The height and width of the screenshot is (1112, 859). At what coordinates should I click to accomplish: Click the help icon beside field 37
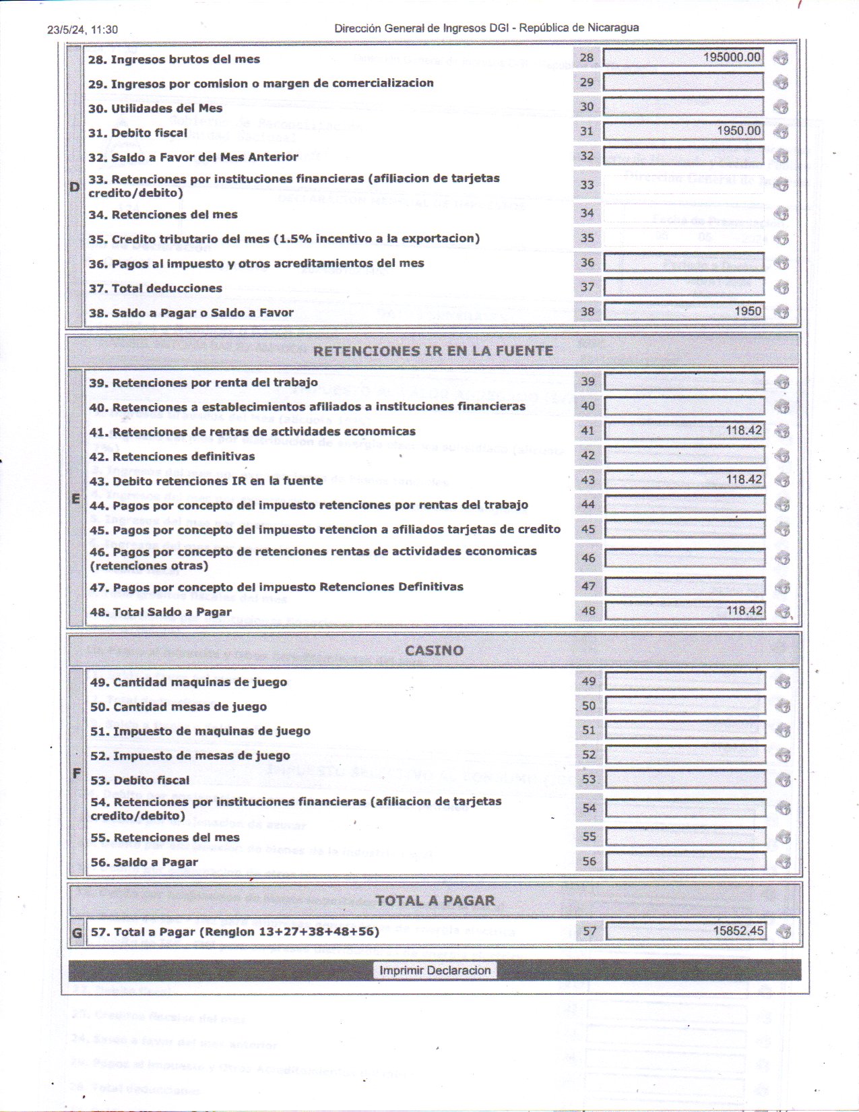[x=781, y=288]
